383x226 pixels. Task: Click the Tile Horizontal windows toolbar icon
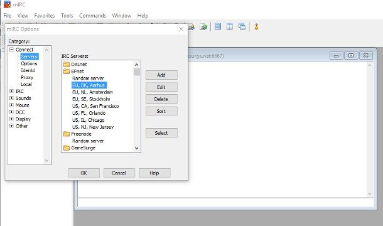(218, 26)
